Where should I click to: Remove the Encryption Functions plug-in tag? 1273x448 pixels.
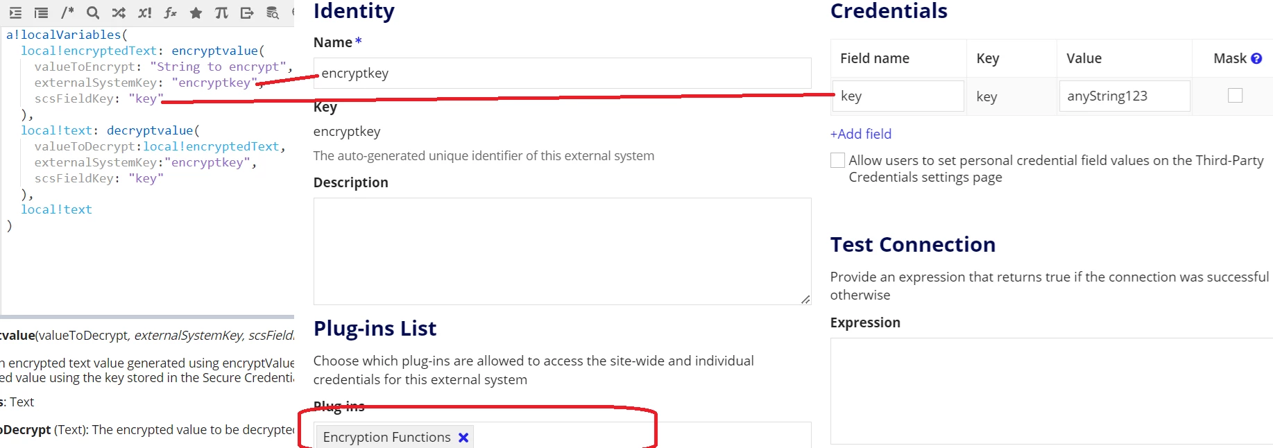coord(463,438)
